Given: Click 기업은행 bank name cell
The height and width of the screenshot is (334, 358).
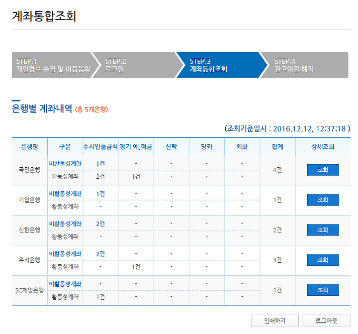Looking at the screenshot, I should 29,200.
